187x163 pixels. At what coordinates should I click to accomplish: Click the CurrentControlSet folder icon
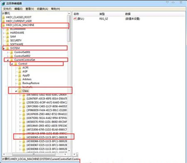click(12, 60)
